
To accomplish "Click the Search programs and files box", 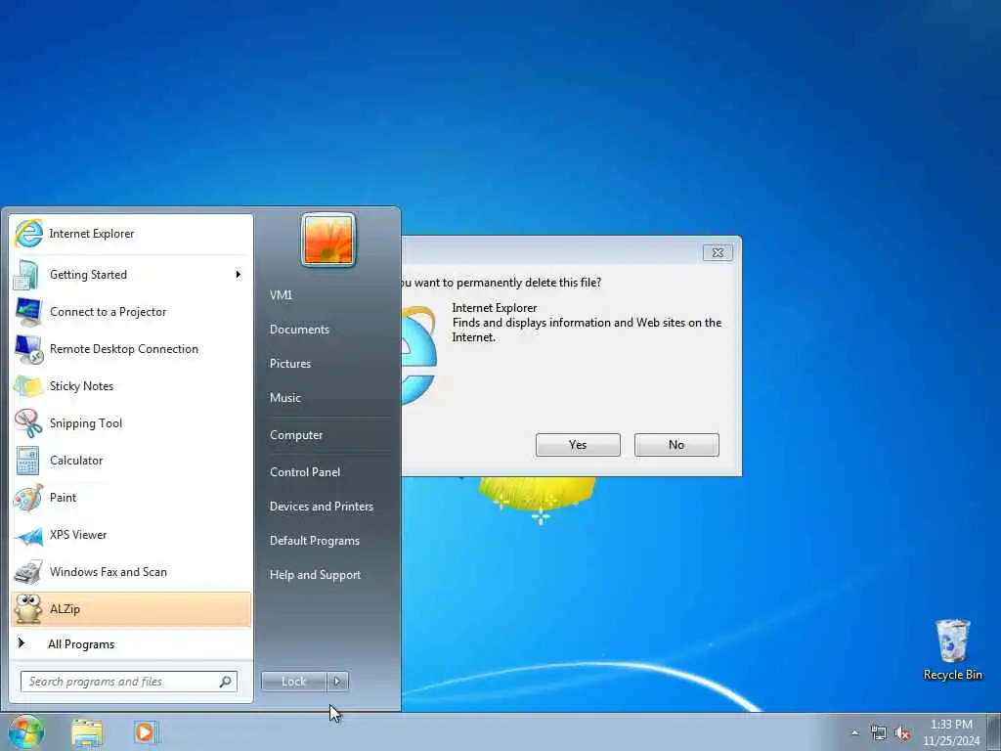I will point(129,682).
